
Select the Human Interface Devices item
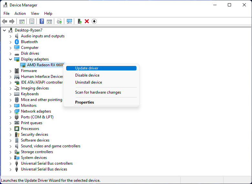point(42,77)
